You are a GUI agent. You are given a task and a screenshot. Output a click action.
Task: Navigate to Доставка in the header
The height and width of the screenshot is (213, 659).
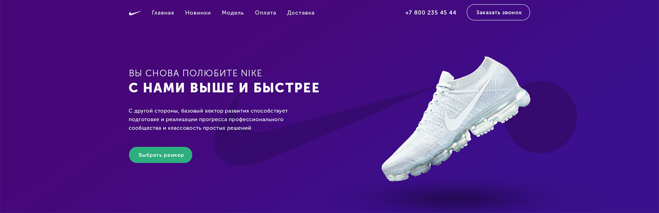point(301,13)
